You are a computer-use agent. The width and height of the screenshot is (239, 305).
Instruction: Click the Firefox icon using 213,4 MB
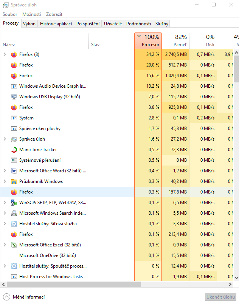pos(14,234)
